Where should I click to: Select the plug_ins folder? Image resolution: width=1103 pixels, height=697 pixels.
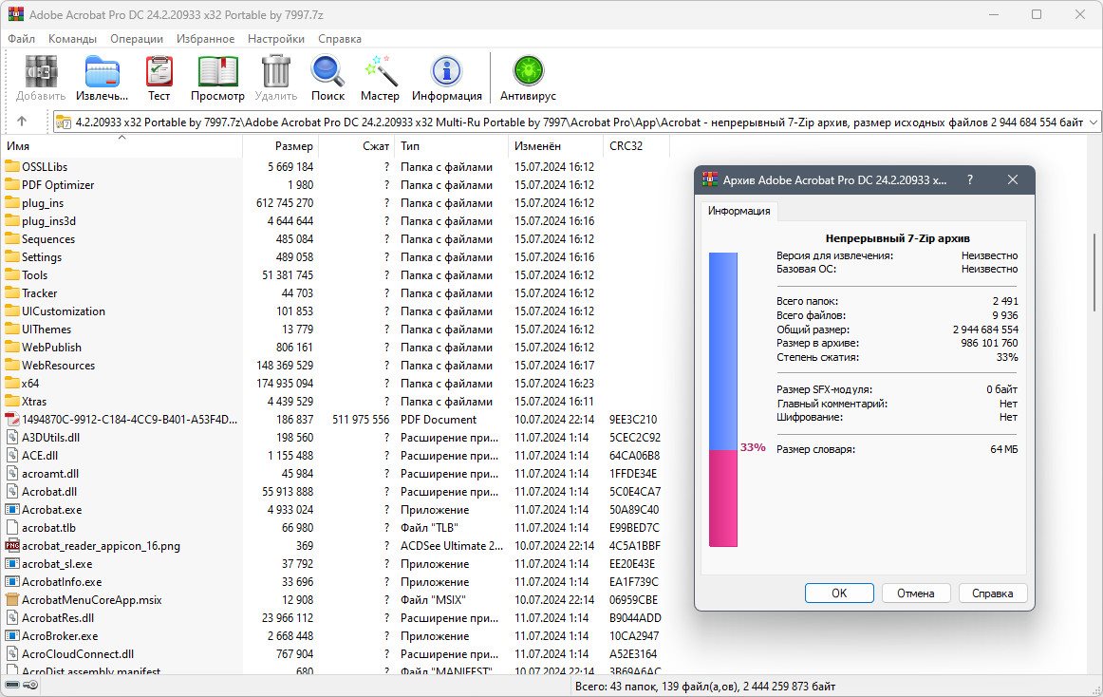(x=43, y=203)
